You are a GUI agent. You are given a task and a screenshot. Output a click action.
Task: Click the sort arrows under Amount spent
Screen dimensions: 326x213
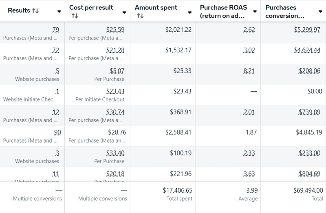pyautogui.click(x=140, y=16)
